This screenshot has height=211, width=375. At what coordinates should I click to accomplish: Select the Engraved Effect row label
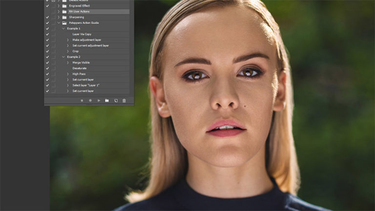pos(80,6)
